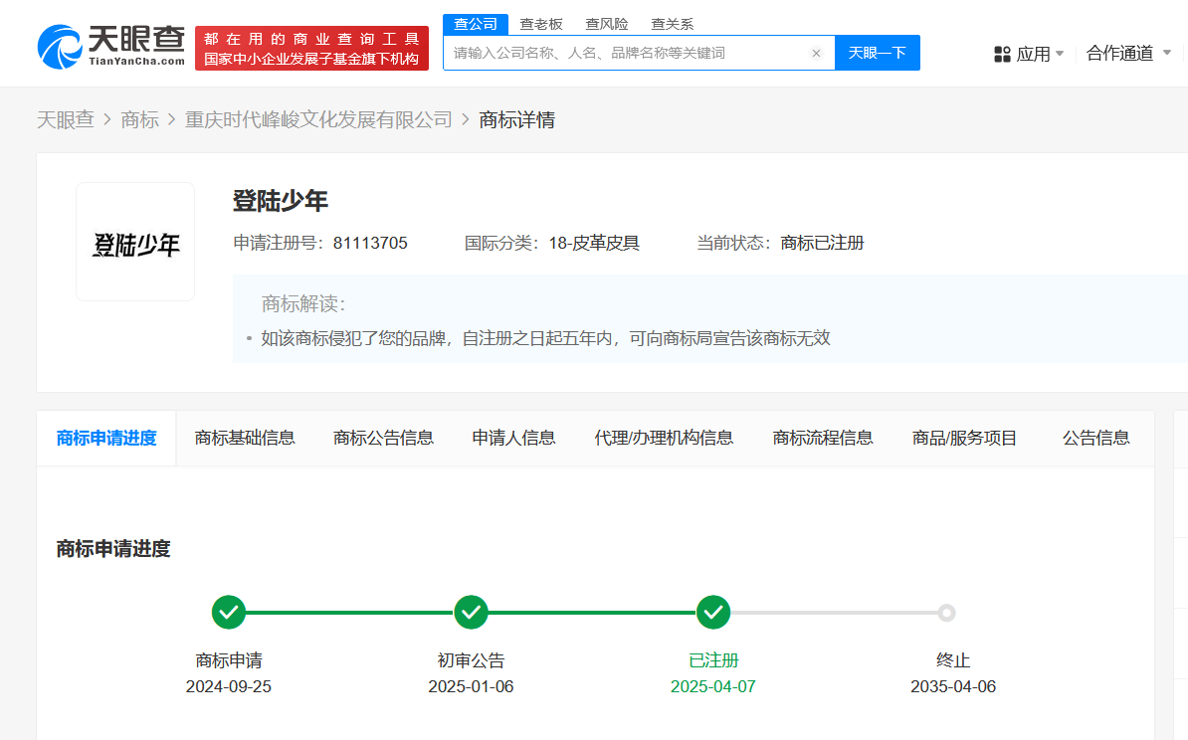Click the TianYanCha logo

111,45
